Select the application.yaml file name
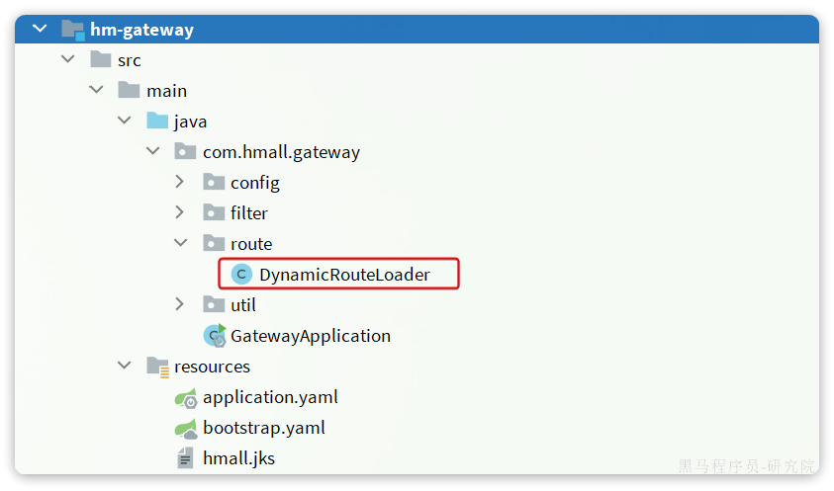This screenshot has height=491, width=834. [270, 397]
